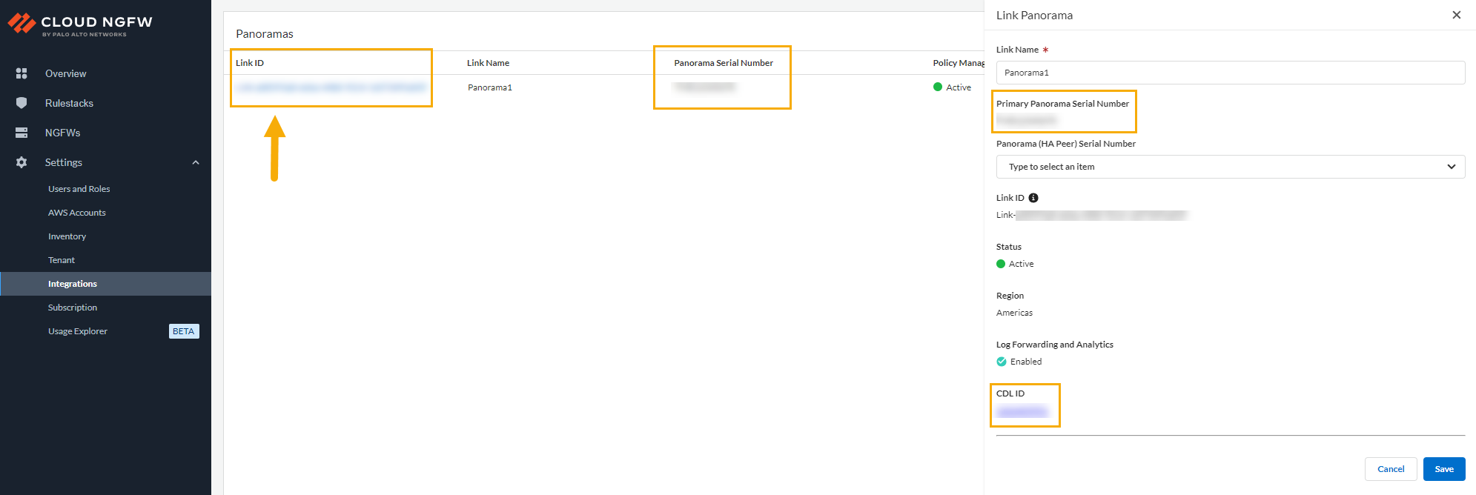Open the Overview page
Image resolution: width=1476 pixels, height=495 pixels.
(65, 73)
